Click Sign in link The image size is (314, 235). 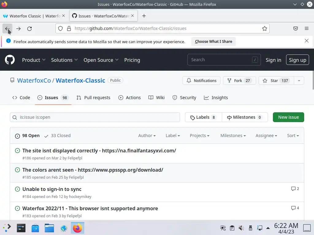pos(273,60)
